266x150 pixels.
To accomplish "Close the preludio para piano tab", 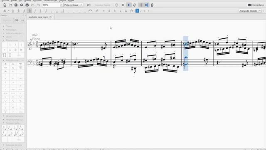I will coord(50,17).
